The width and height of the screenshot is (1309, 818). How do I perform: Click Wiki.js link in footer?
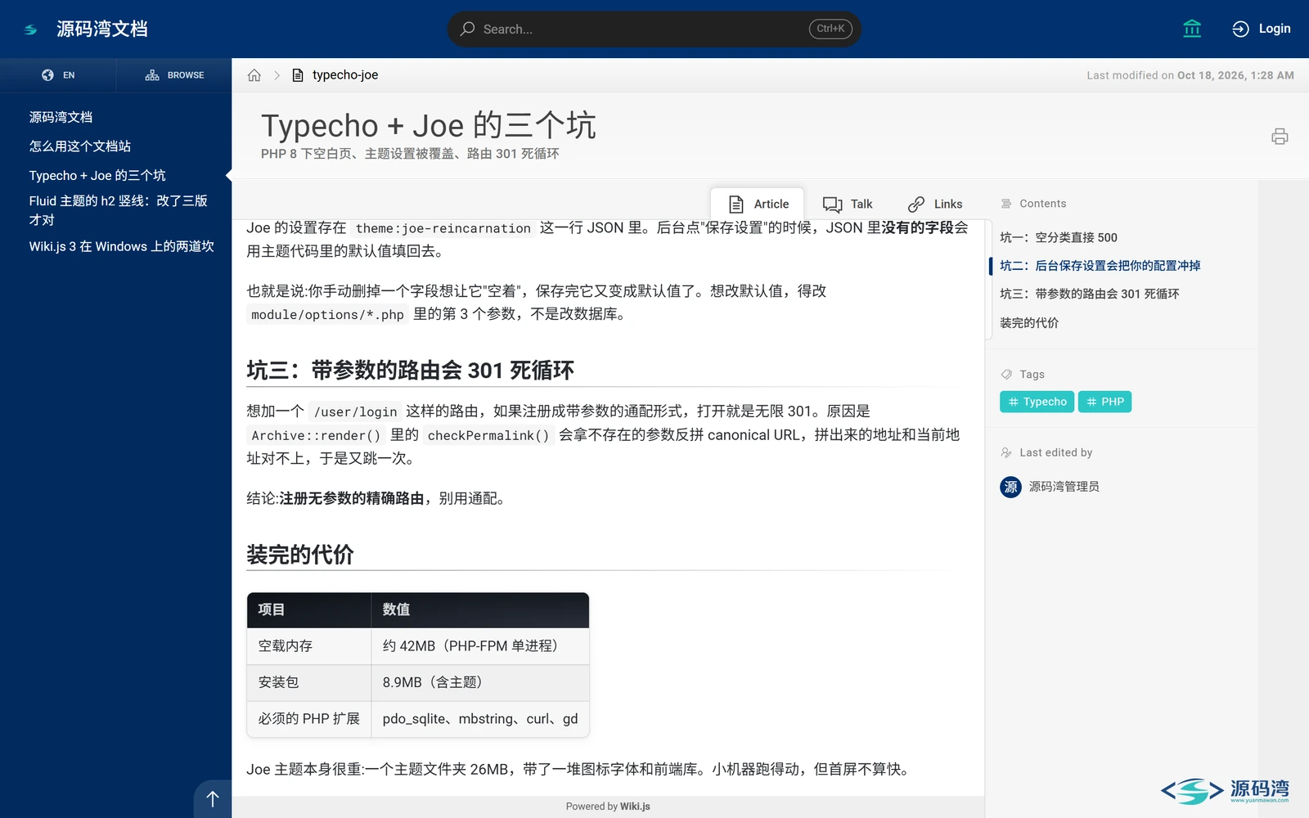[x=635, y=807]
